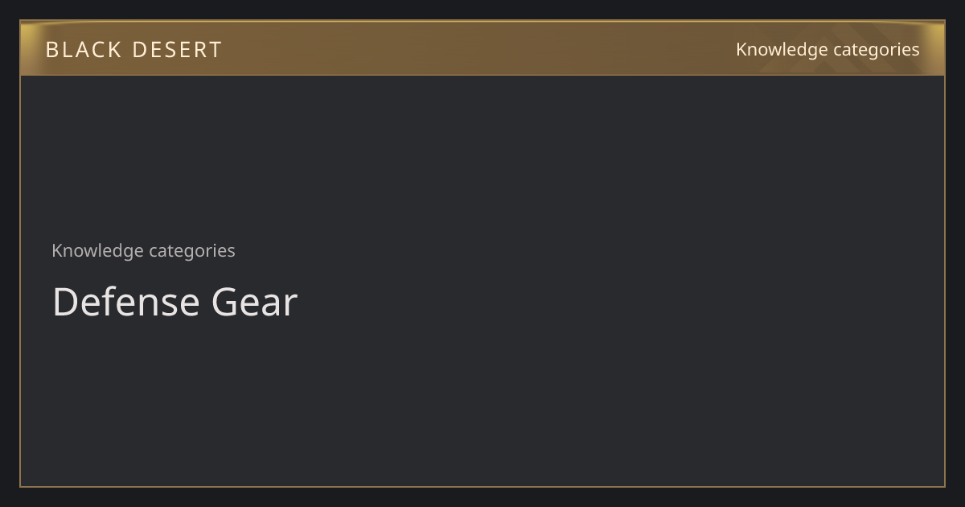
Task: Click "Knowledge" in the top-right header link
Action: pyautogui.click(x=782, y=50)
